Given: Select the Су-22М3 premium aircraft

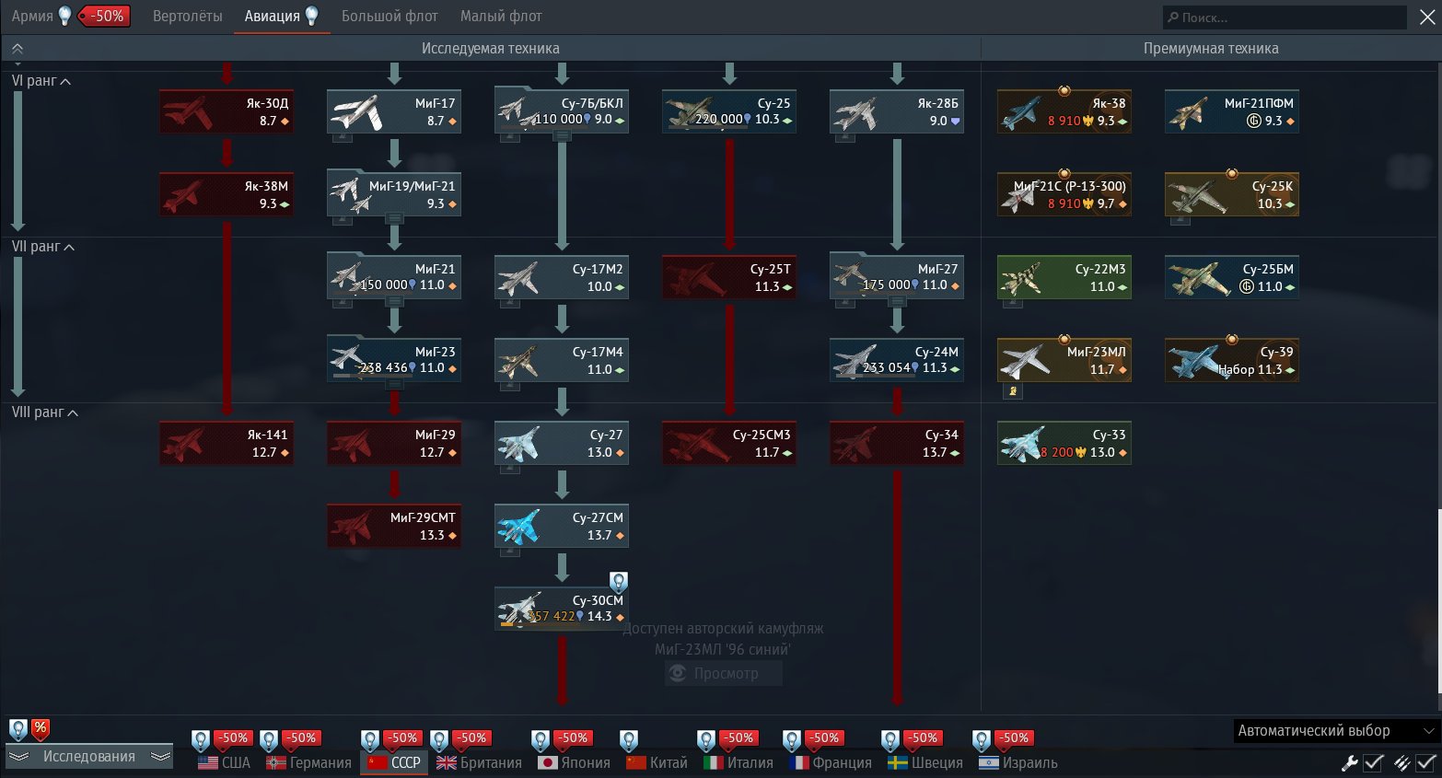Looking at the screenshot, I should pyautogui.click(x=1064, y=277).
